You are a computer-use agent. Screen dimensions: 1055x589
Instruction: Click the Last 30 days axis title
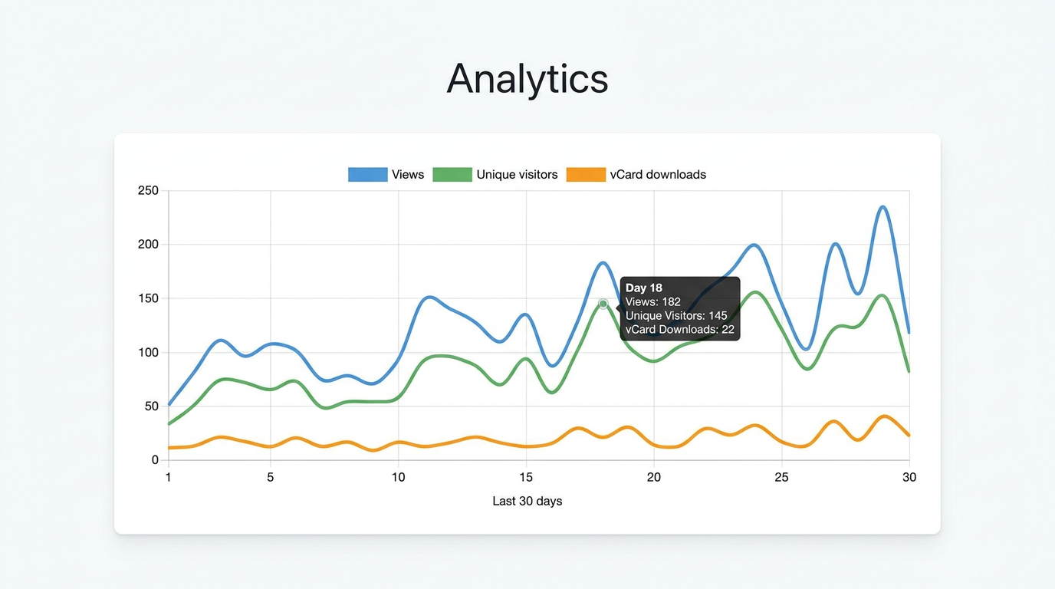tap(527, 501)
